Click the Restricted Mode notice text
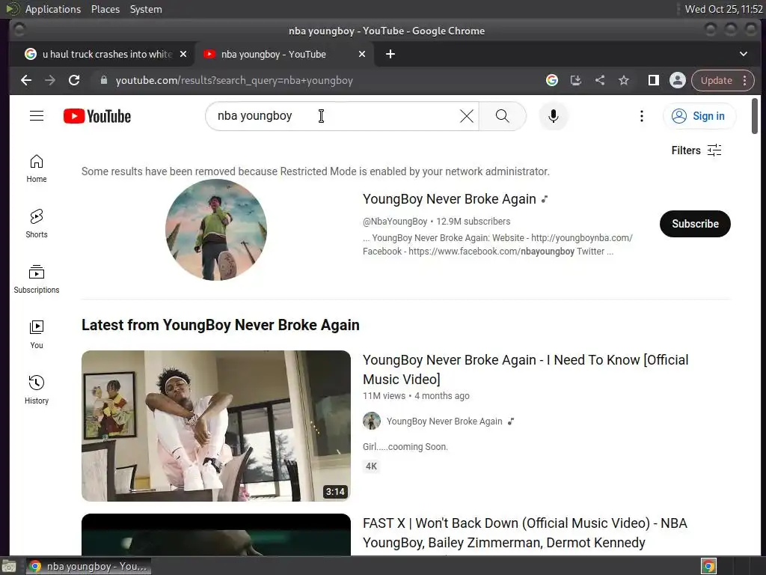This screenshot has height=575, width=766. tap(315, 171)
